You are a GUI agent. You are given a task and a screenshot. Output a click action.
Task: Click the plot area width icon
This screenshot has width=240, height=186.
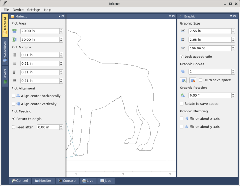point(15,31)
